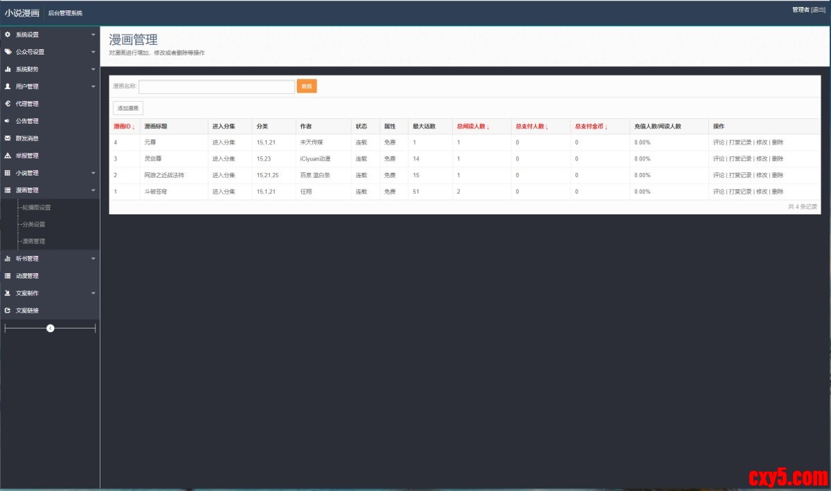The image size is (831, 491).
Task: Open 轮播图设置 submenu item
Action: [x=35, y=207]
